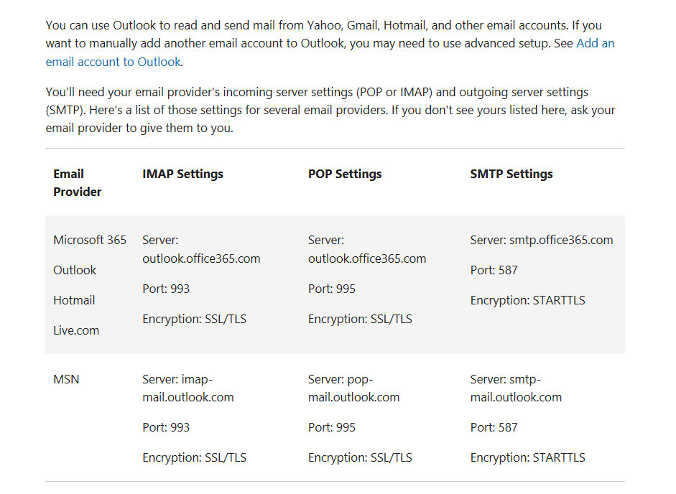Click the 'SMTP Settings' column header

tap(511, 174)
